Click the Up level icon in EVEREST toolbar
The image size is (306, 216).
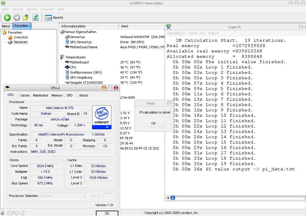pos(26,18)
